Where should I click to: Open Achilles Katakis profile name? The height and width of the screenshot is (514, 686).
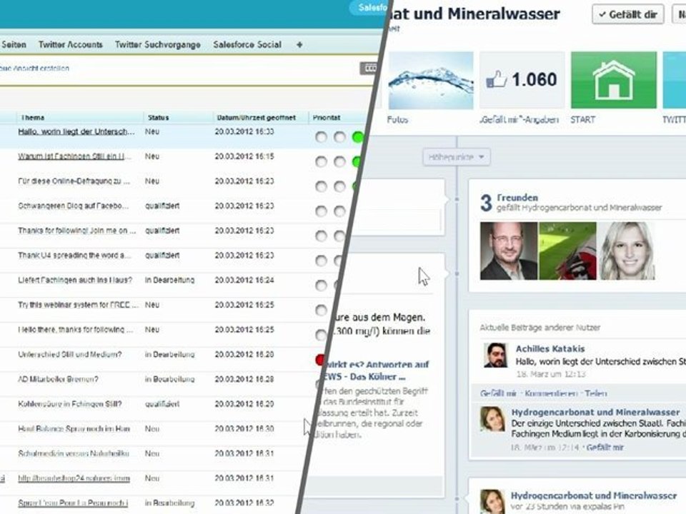550,349
